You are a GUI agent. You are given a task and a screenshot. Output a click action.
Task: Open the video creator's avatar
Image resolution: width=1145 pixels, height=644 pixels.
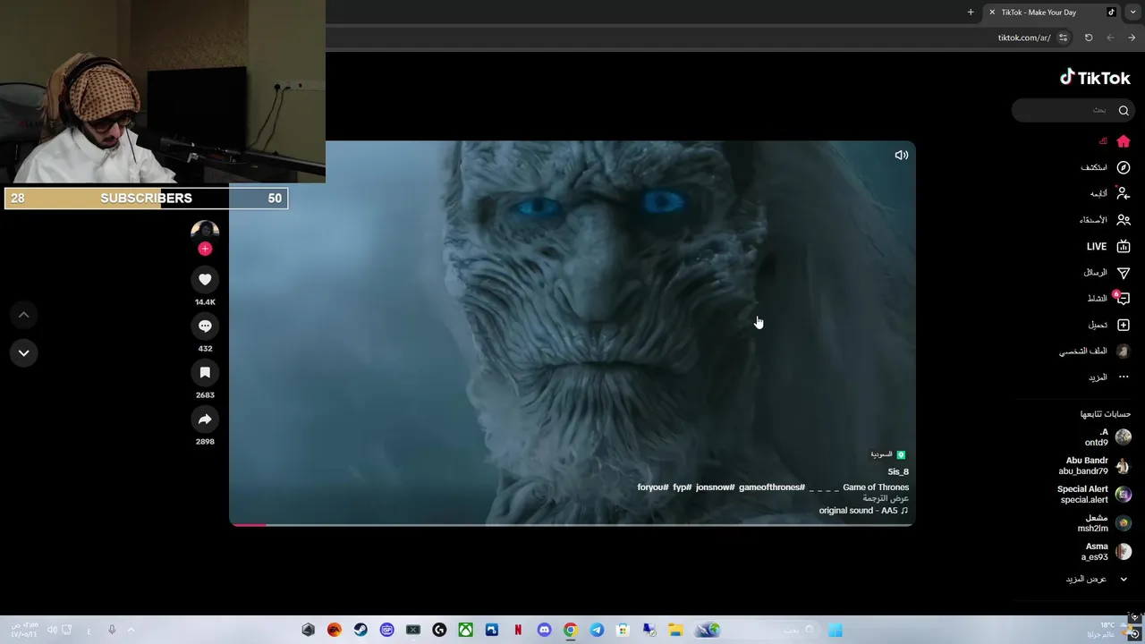coord(205,231)
